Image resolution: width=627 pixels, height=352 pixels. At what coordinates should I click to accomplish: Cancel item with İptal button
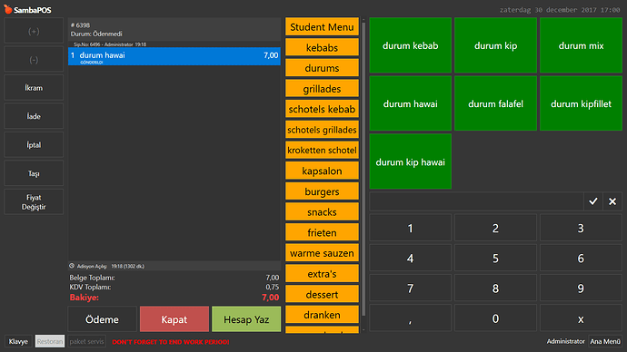34,145
